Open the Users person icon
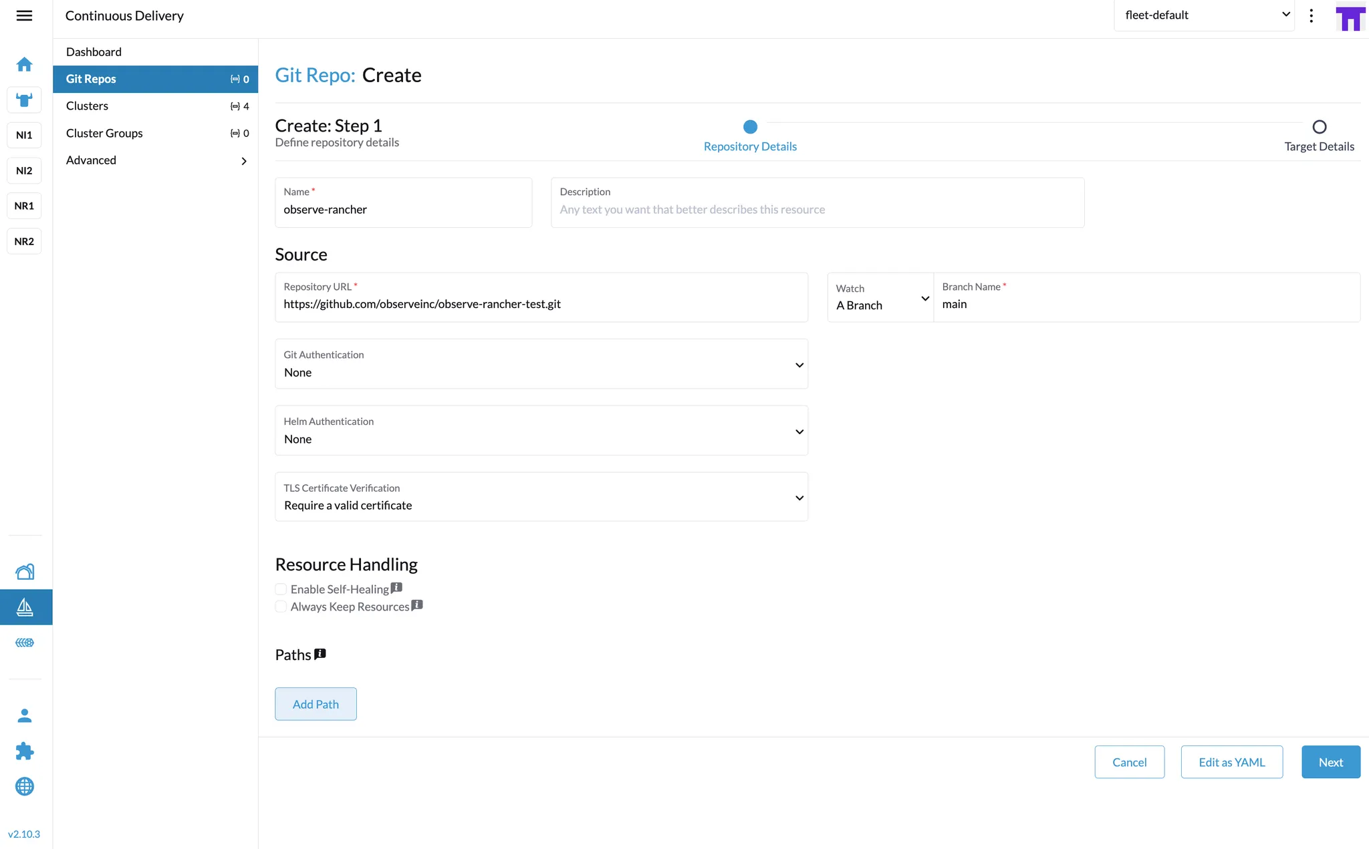1369x849 pixels. coord(25,715)
